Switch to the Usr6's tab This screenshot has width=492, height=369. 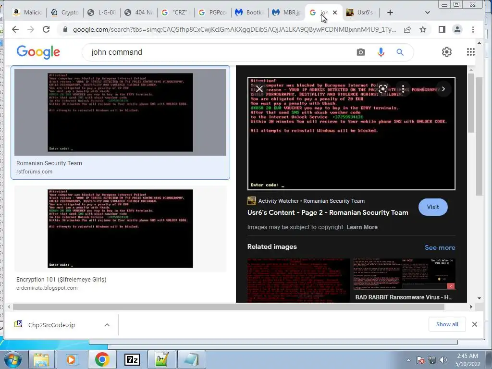pos(361,12)
